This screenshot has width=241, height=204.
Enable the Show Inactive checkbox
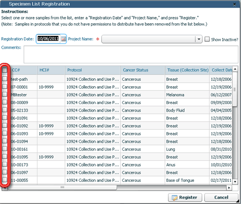point(207,39)
